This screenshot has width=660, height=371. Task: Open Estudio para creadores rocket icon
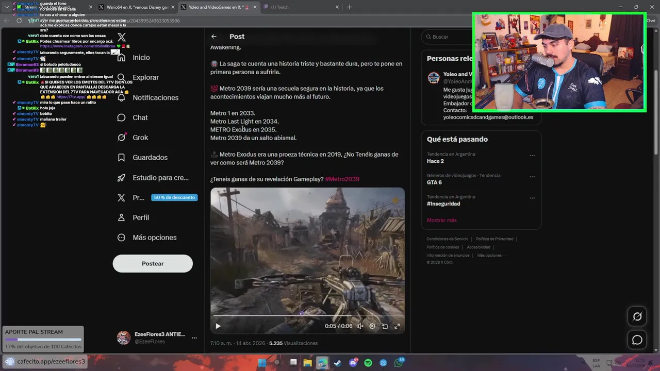[x=121, y=177]
